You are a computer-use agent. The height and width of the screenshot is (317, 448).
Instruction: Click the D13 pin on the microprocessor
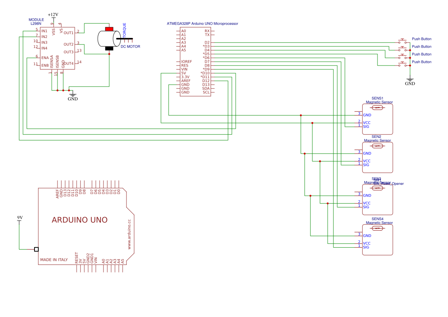(206, 85)
